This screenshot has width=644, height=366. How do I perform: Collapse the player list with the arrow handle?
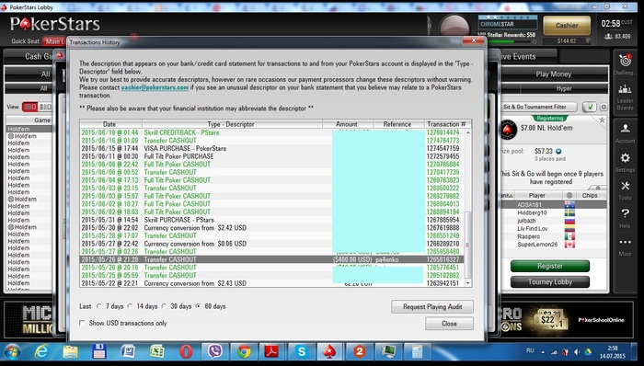[598, 187]
